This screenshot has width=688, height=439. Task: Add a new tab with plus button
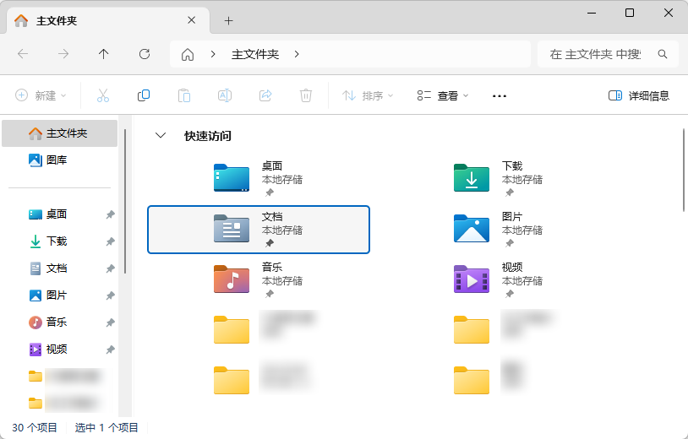(228, 20)
